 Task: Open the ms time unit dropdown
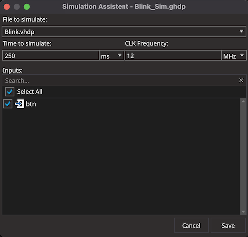(112, 56)
